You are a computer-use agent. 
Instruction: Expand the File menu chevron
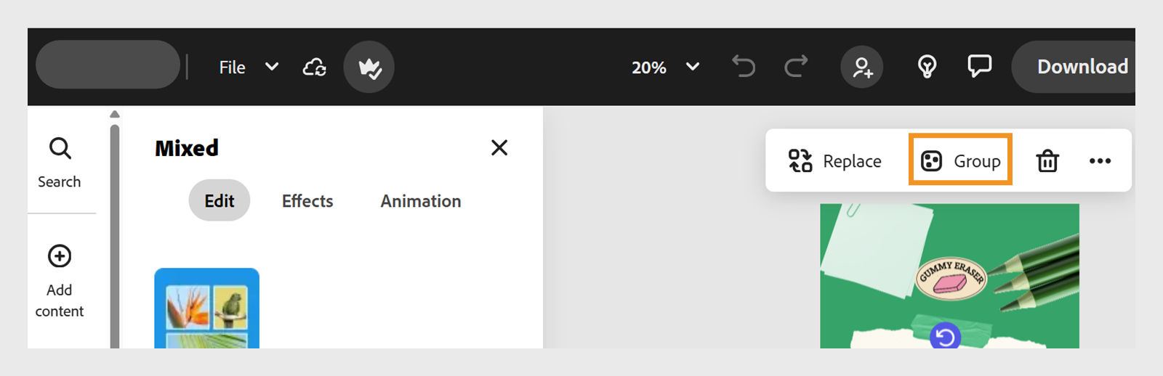pos(272,67)
